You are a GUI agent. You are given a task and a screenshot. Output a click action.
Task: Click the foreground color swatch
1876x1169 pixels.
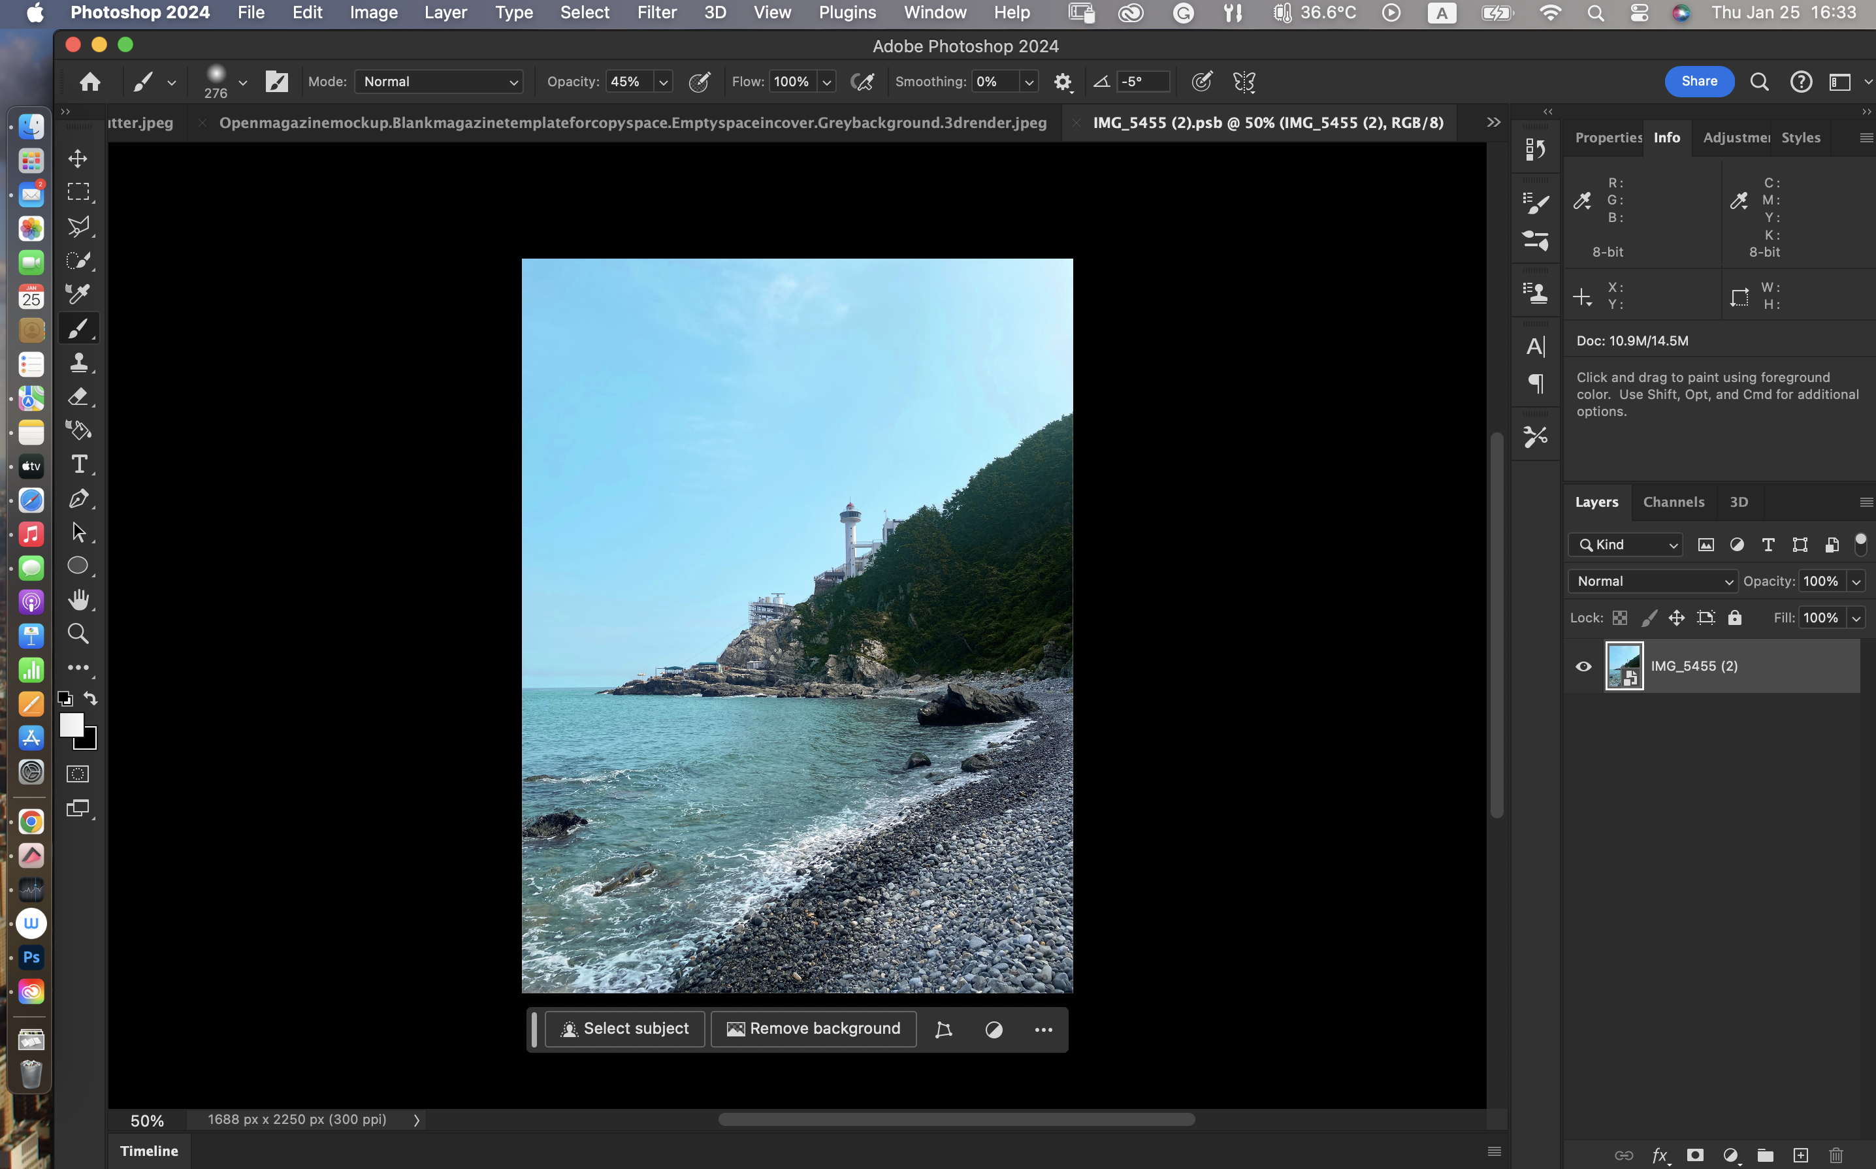click(71, 724)
